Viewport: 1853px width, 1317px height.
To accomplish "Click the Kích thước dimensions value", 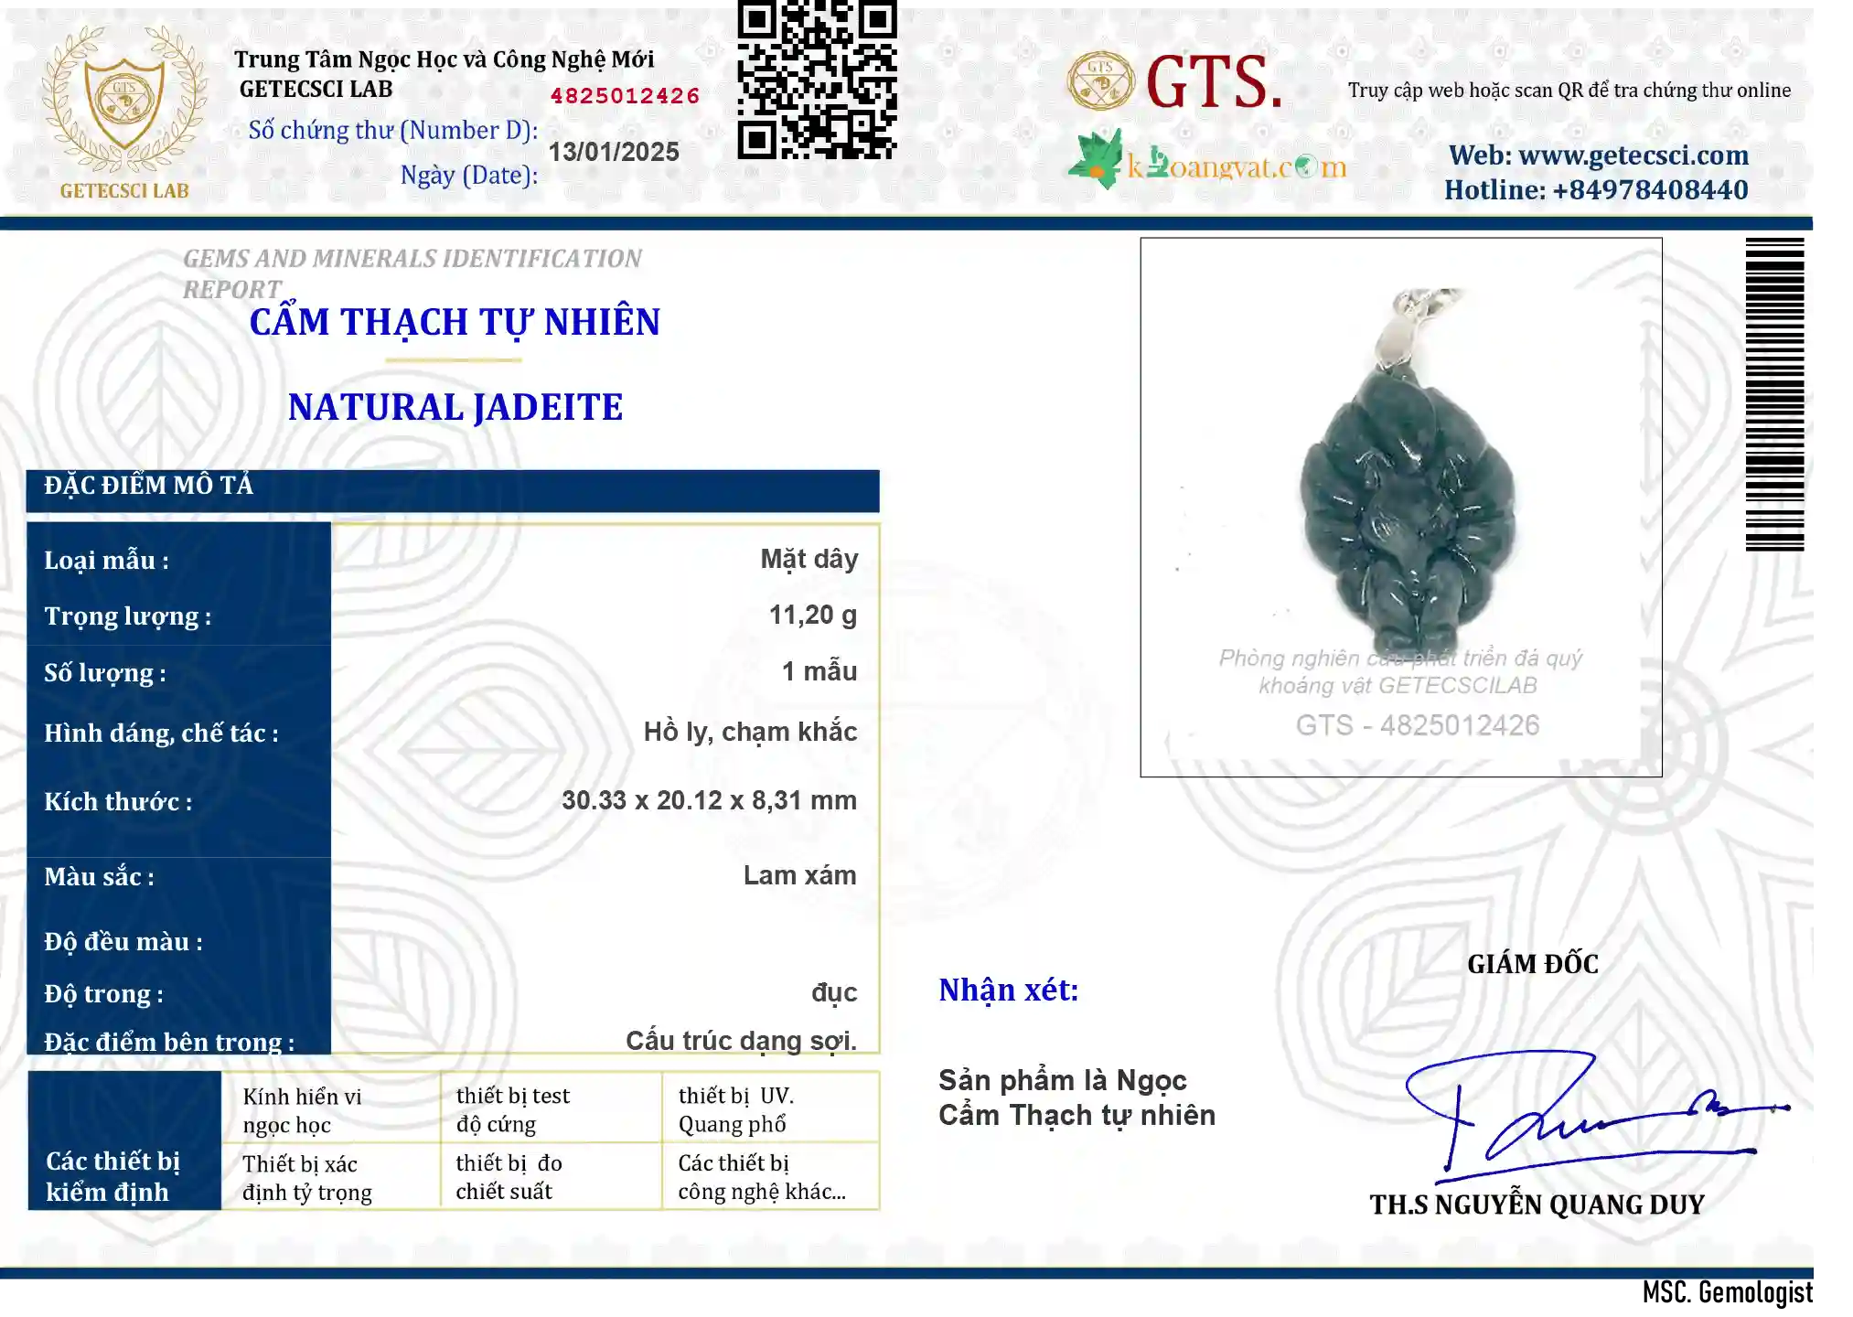I will pyautogui.click(x=709, y=800).
